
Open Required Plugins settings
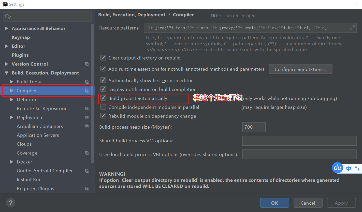coord(36,189)
